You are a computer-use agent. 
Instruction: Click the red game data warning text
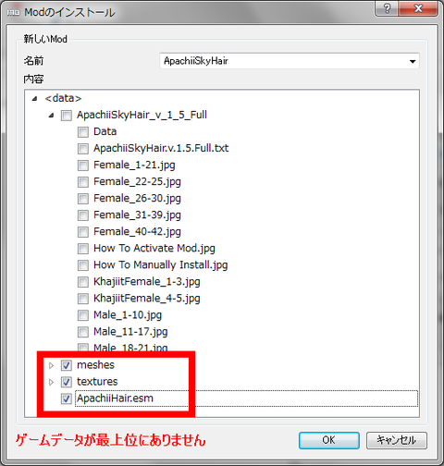111,440
